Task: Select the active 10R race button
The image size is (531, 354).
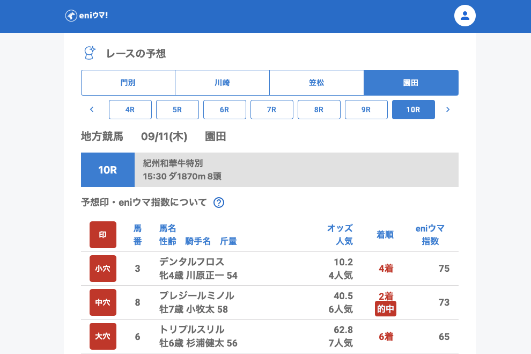Action: point(414,110)
